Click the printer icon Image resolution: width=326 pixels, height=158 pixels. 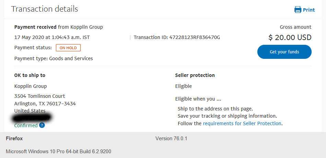(x=298, y=10)
